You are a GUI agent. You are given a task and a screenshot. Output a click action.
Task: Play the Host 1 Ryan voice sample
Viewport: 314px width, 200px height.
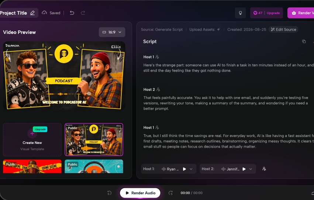184,169
